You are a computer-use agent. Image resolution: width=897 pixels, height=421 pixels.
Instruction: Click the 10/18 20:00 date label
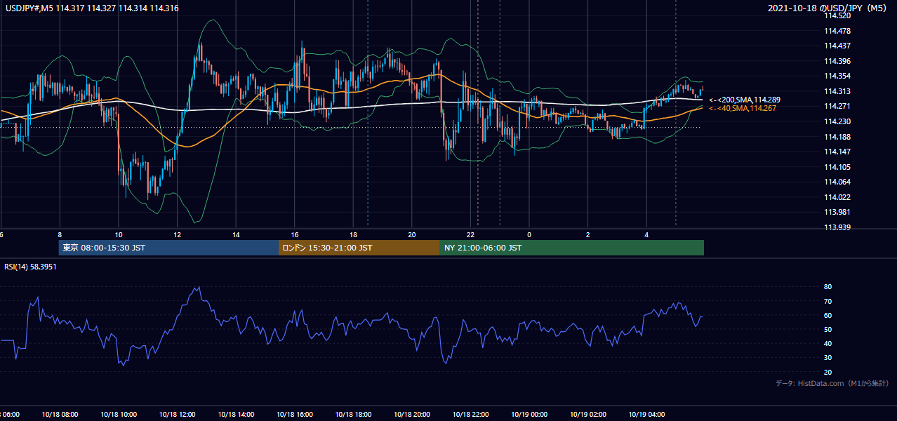412,415
